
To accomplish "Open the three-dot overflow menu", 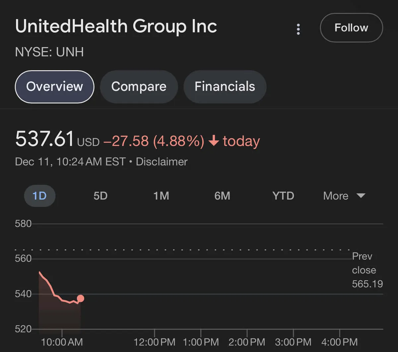I will click(298, 29).
